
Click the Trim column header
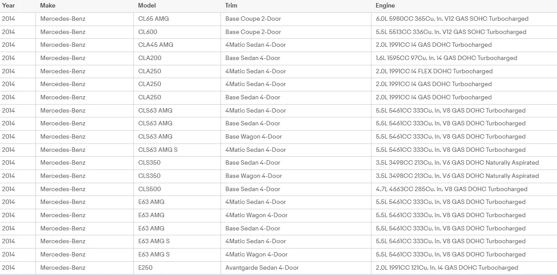point(296,6)
